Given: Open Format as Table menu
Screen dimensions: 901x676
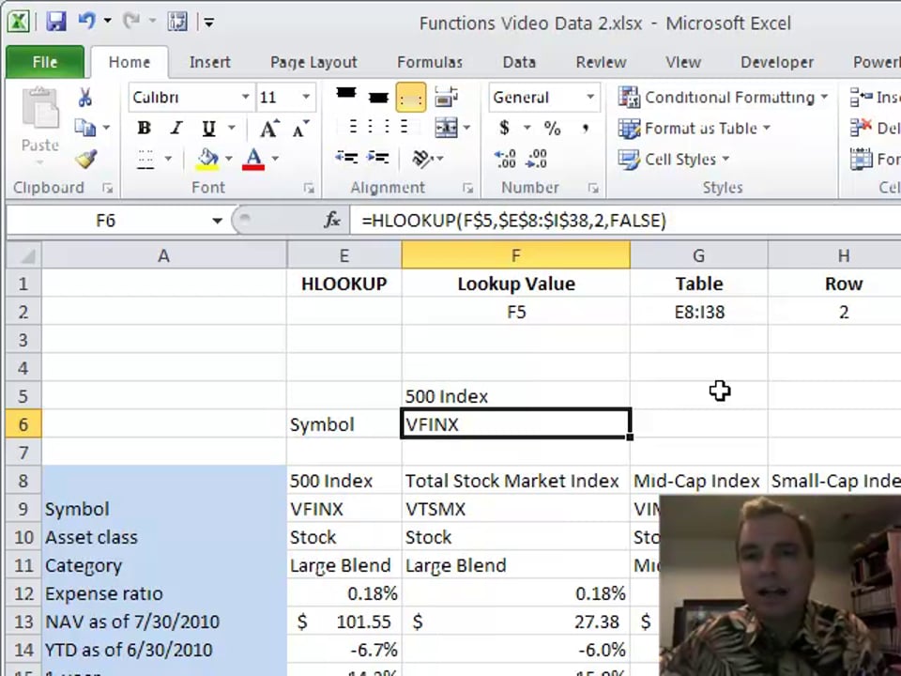Looking at the screenshot, I should pyautogui.click(x=695, y=129).
